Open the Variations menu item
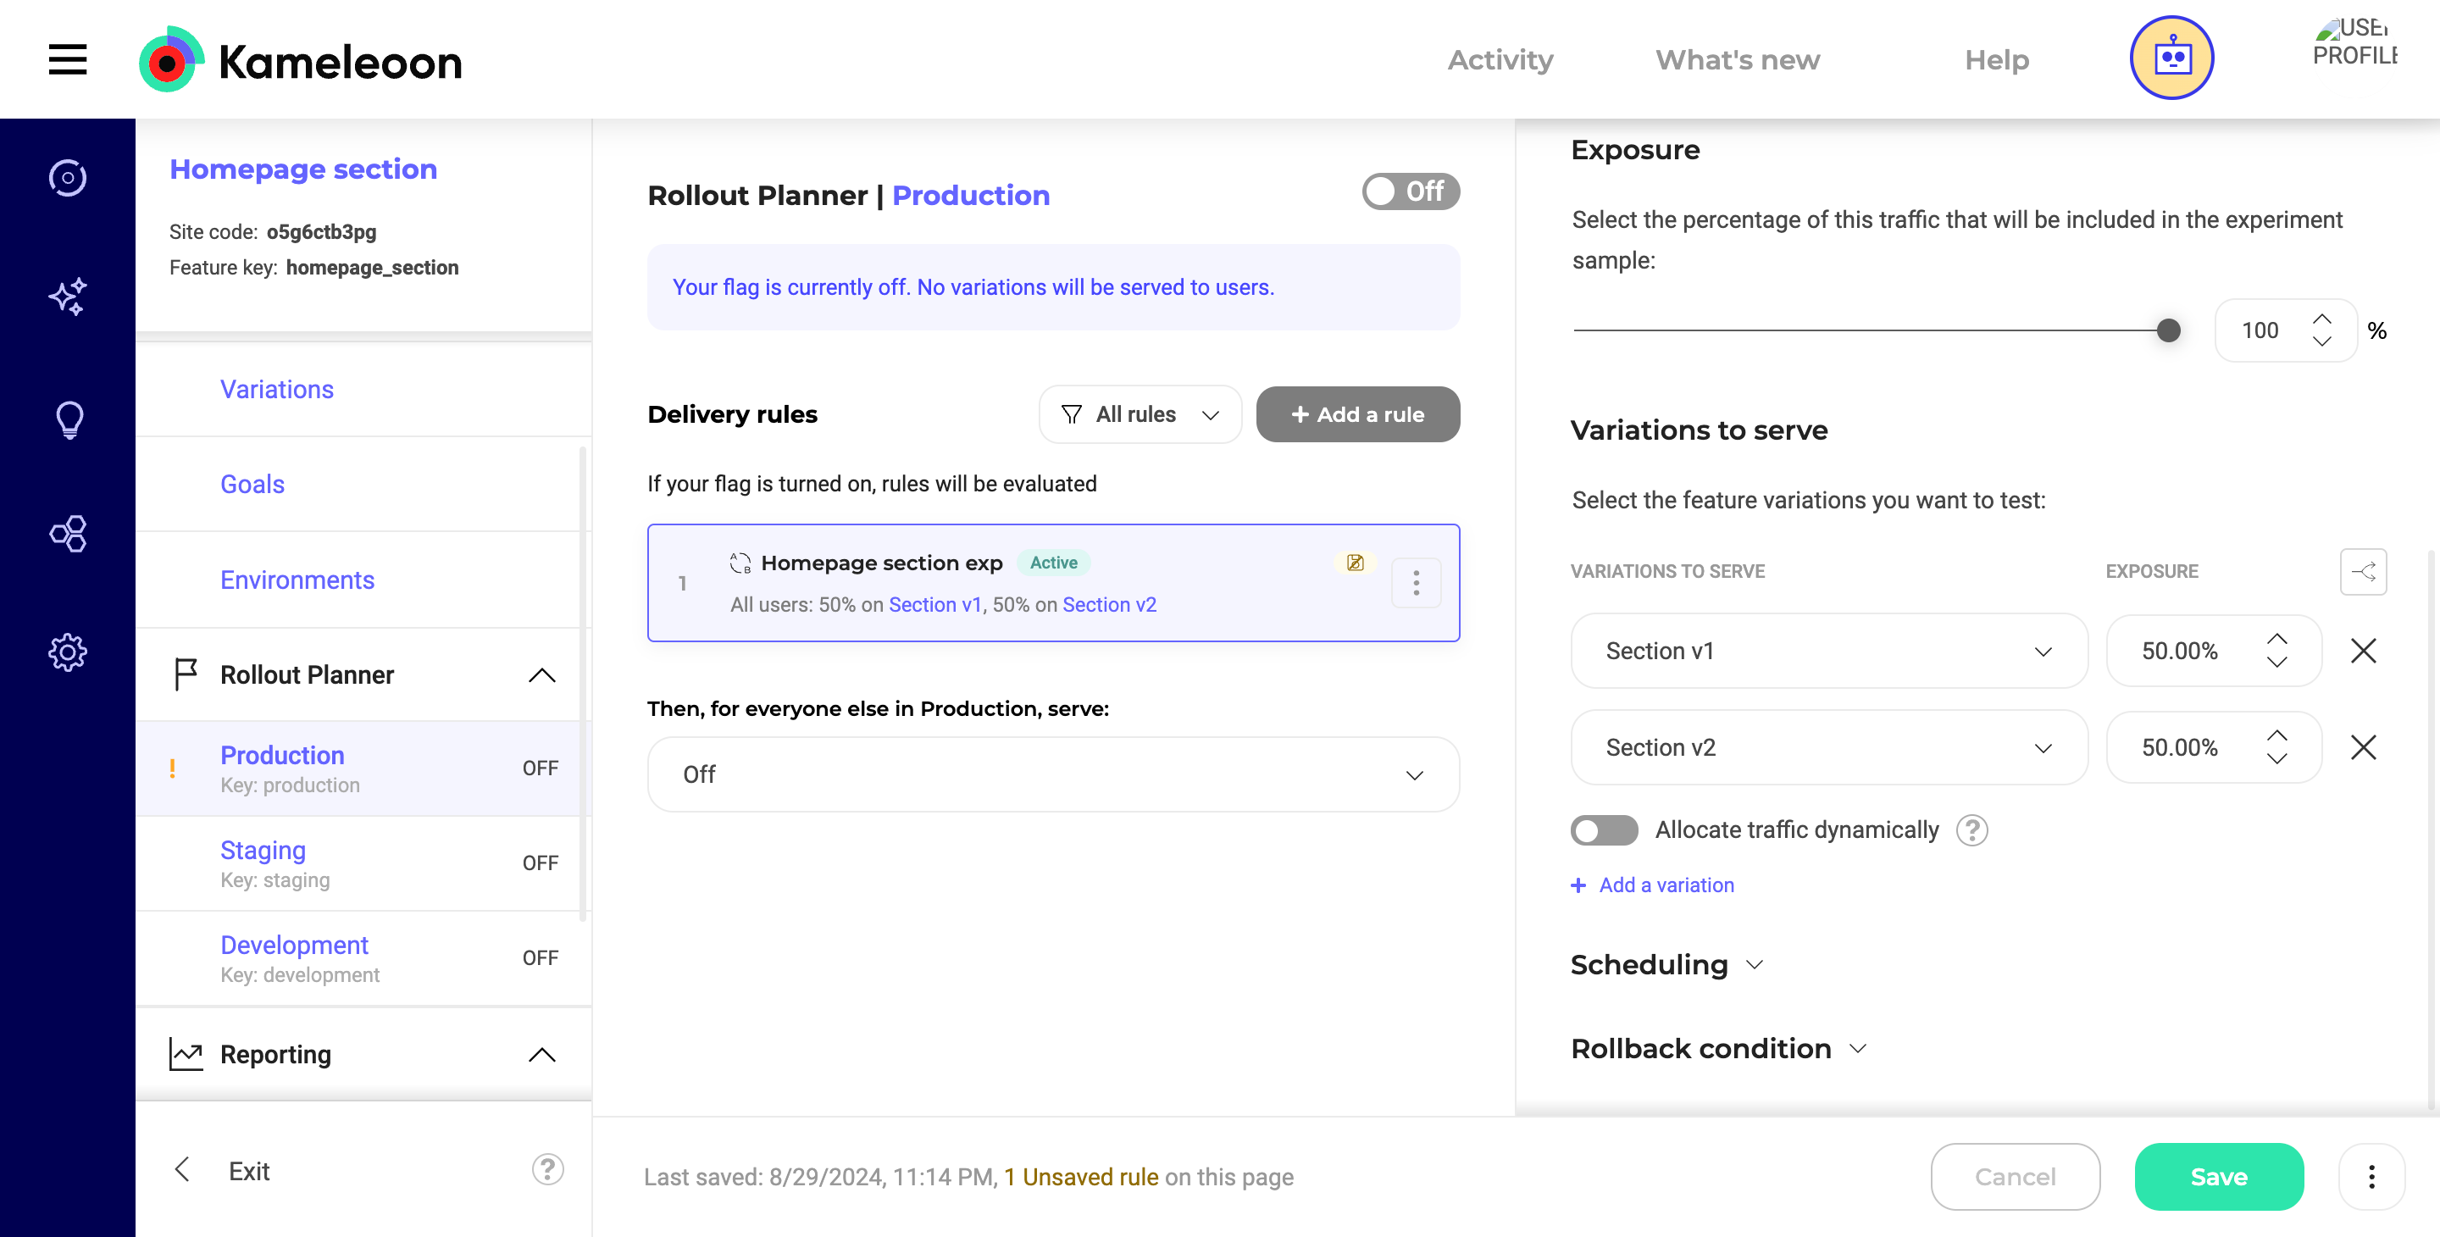This screenshot has width=2440, height=1237. pos(276,389)
